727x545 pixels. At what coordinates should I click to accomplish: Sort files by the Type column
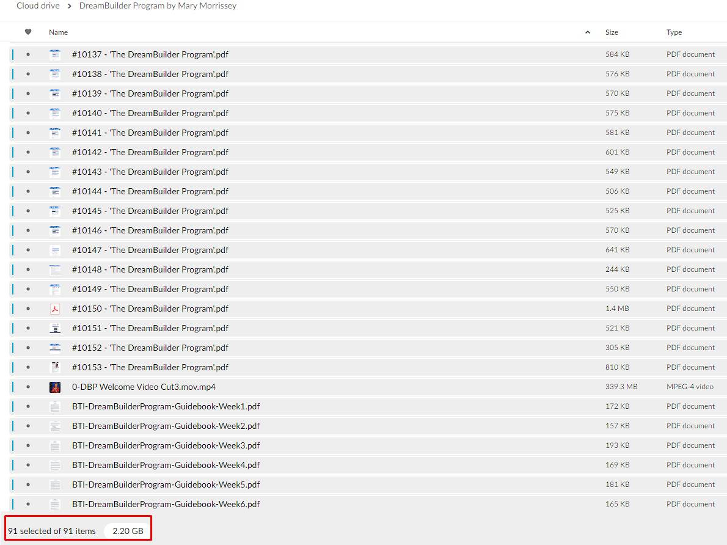click(x=674, y=32)
